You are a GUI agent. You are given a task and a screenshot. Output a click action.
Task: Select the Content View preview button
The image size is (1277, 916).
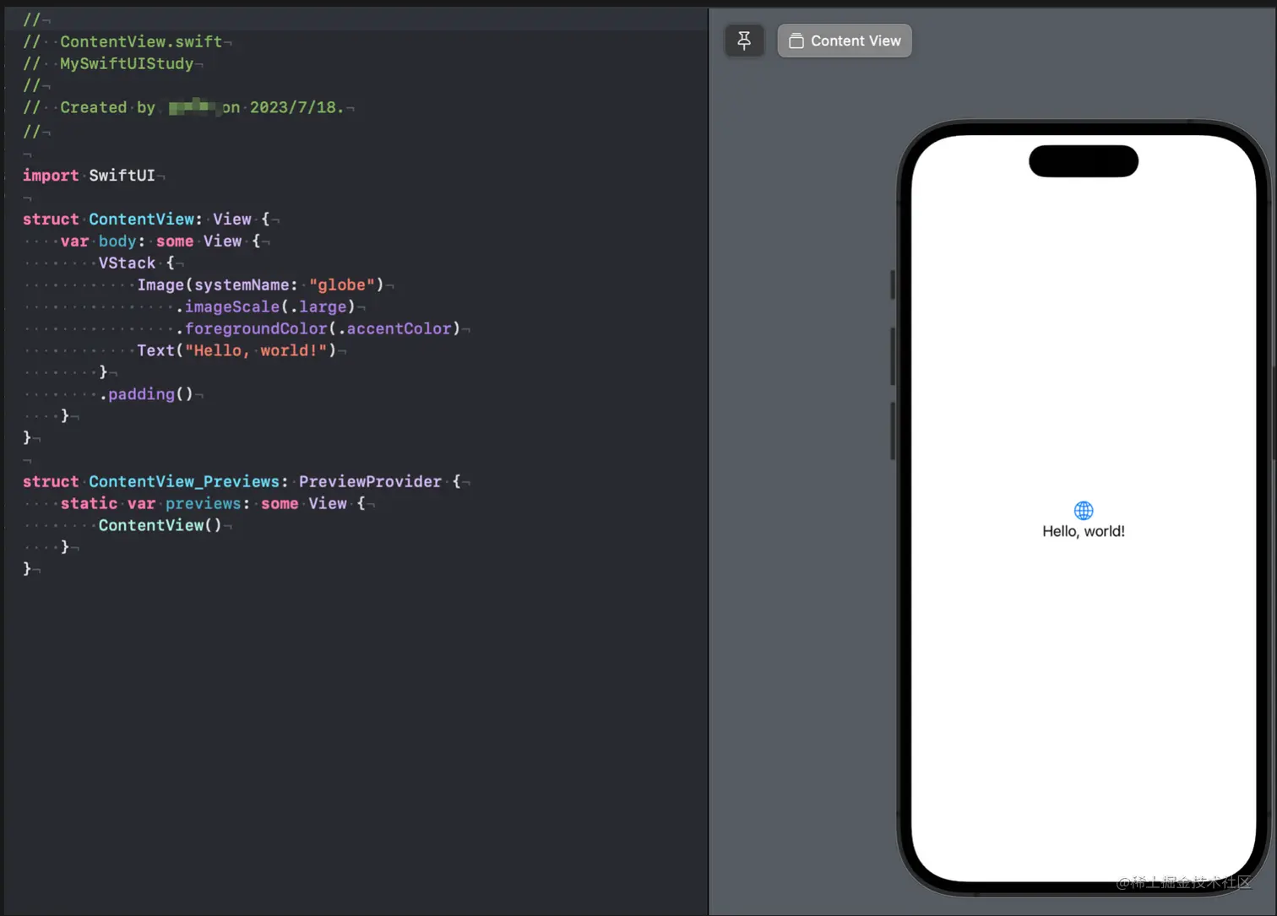tap(845, 41)
